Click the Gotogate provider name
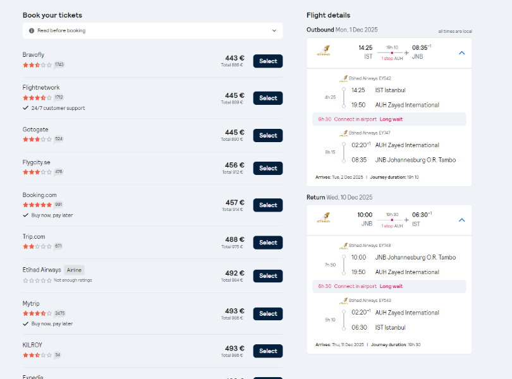 pyautogui.click(x=35, y=129)
